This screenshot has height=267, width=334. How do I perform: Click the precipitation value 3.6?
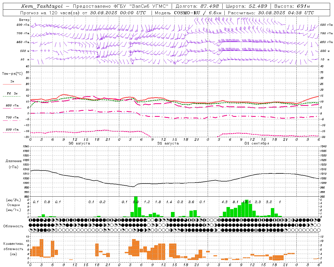pos(191,202)
